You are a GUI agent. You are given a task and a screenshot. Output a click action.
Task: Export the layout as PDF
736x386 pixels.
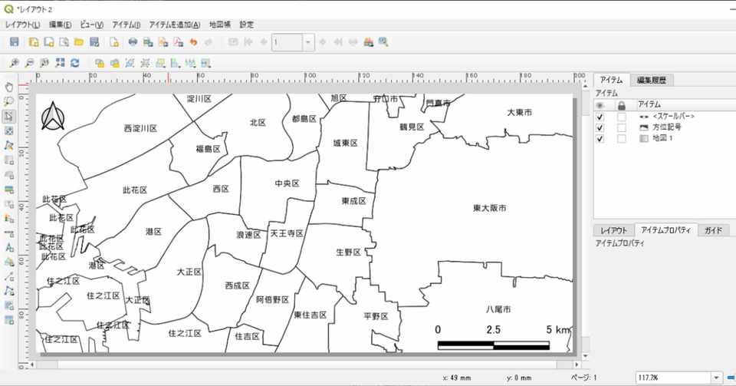click(x=179, y=41)
